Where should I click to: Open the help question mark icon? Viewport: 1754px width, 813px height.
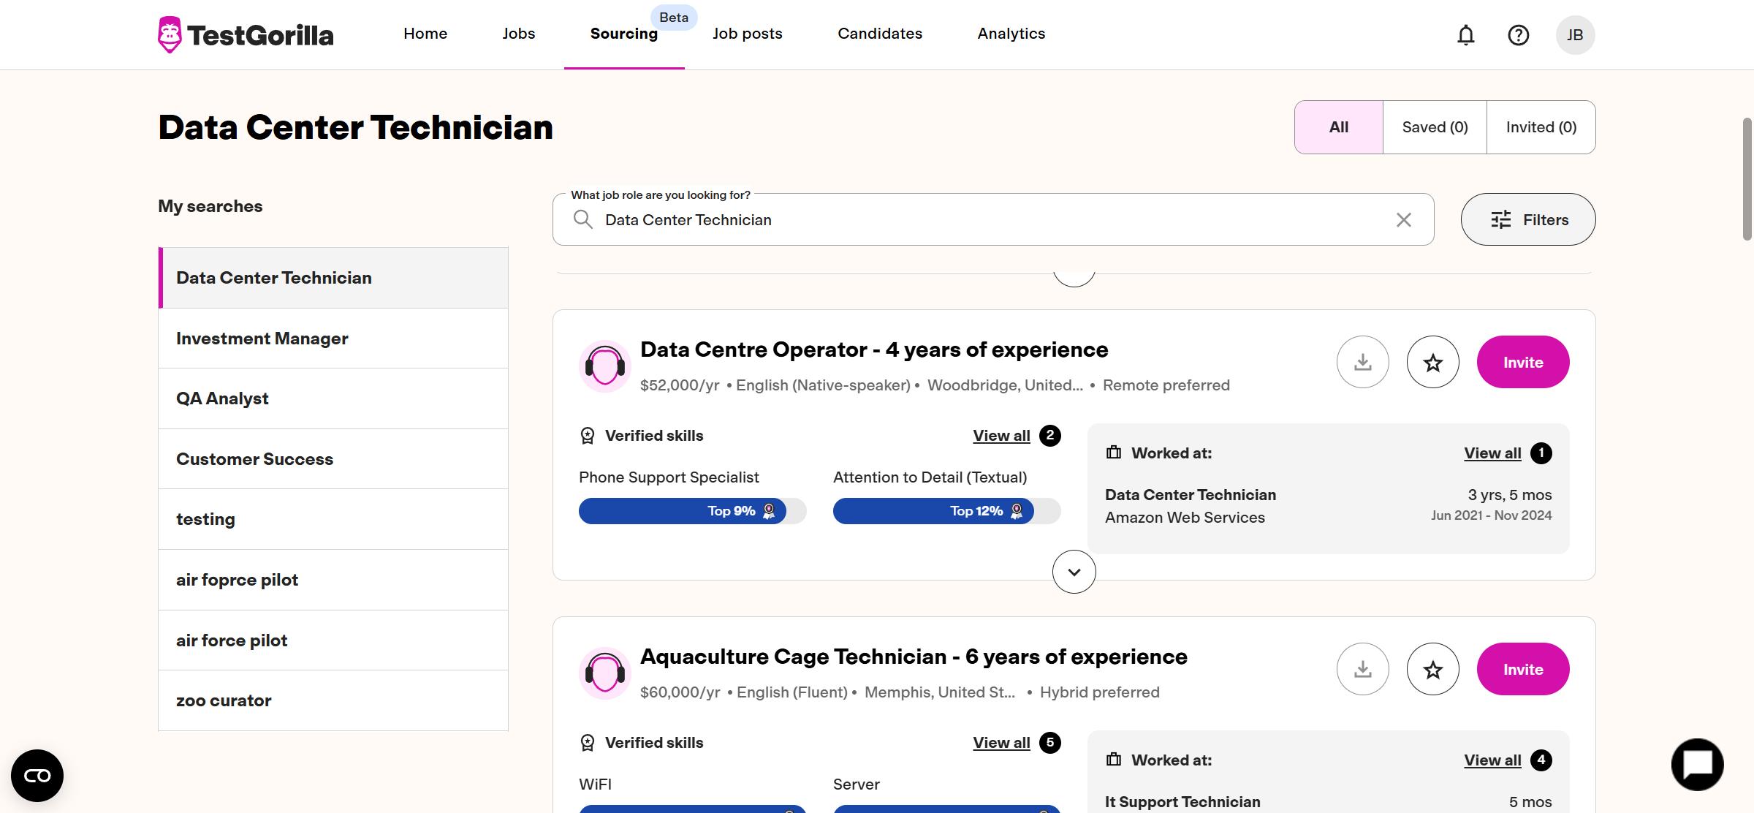[1519, 34]
